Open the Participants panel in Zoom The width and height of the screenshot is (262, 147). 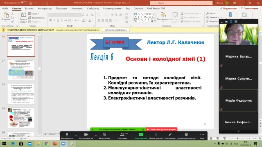tap(122, 134)
